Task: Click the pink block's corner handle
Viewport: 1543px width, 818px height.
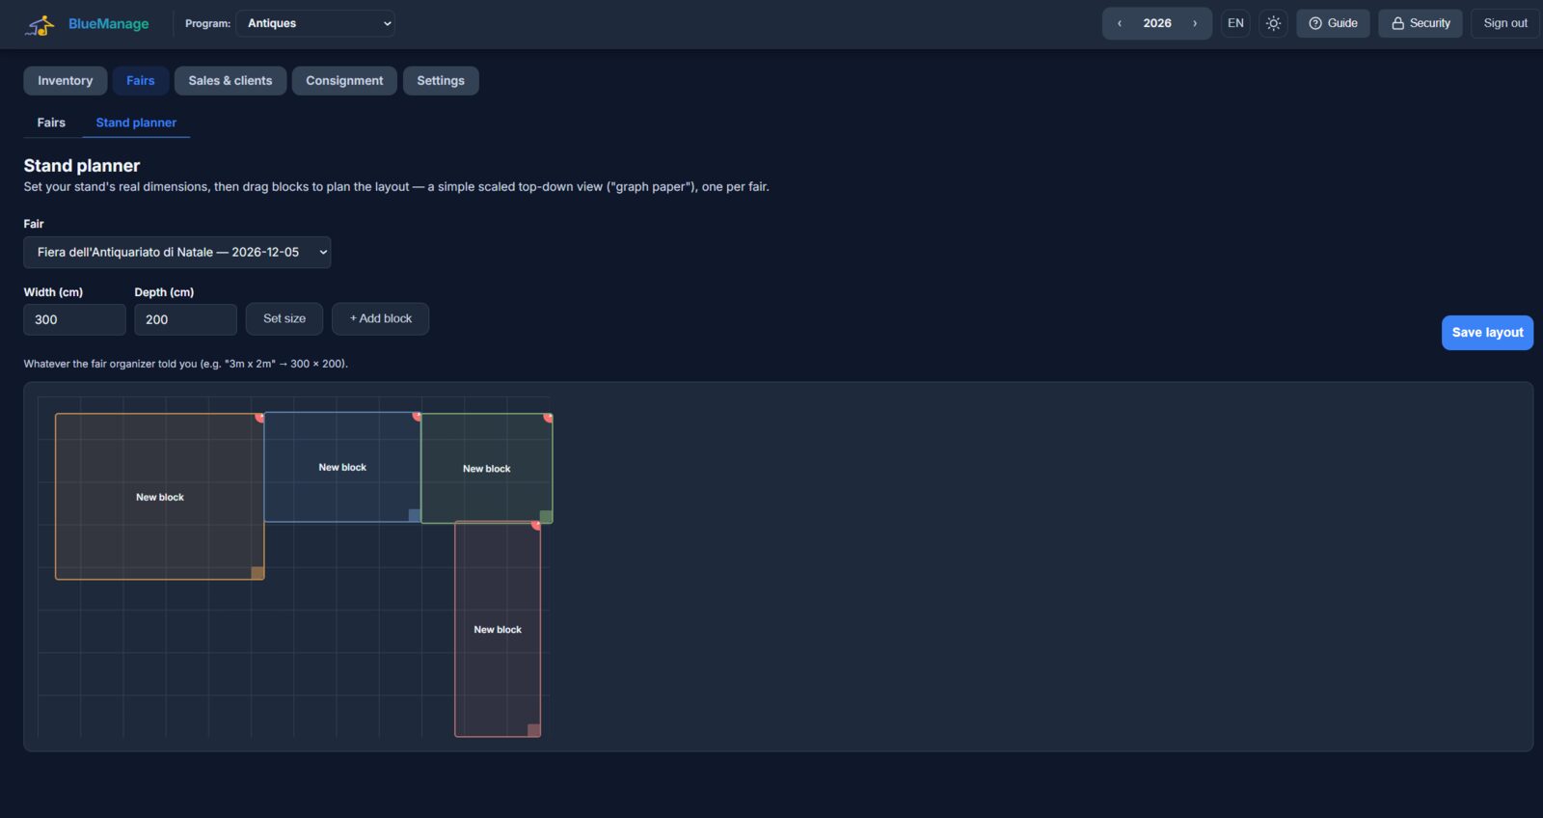Action: tap(534, 730)
